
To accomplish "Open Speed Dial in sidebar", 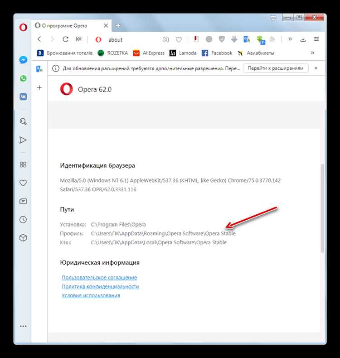I will point(23,164).
